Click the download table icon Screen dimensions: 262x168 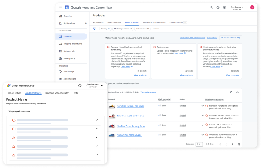237,92
